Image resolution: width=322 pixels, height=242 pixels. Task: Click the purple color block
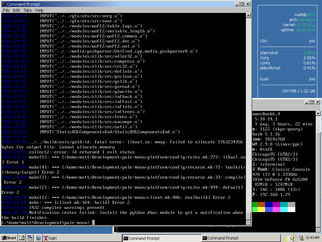[x=276, y=204]
